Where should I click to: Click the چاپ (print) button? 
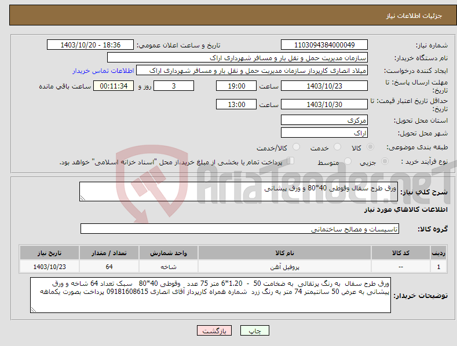pyautogui.click(x=254, y=330)
